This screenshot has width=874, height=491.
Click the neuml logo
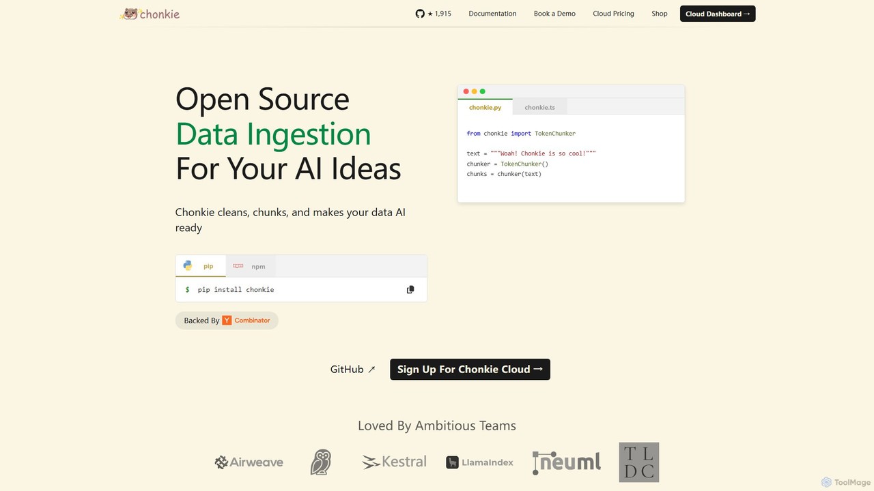pyautogui.click(x=567, y=462)
